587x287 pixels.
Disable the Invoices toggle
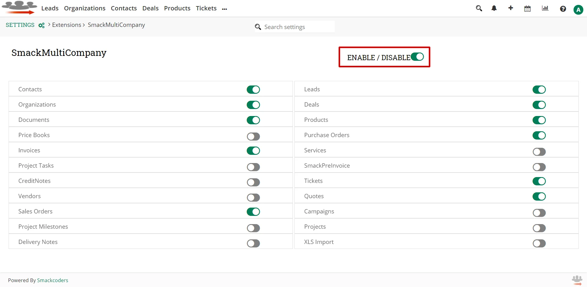point(253,151)
